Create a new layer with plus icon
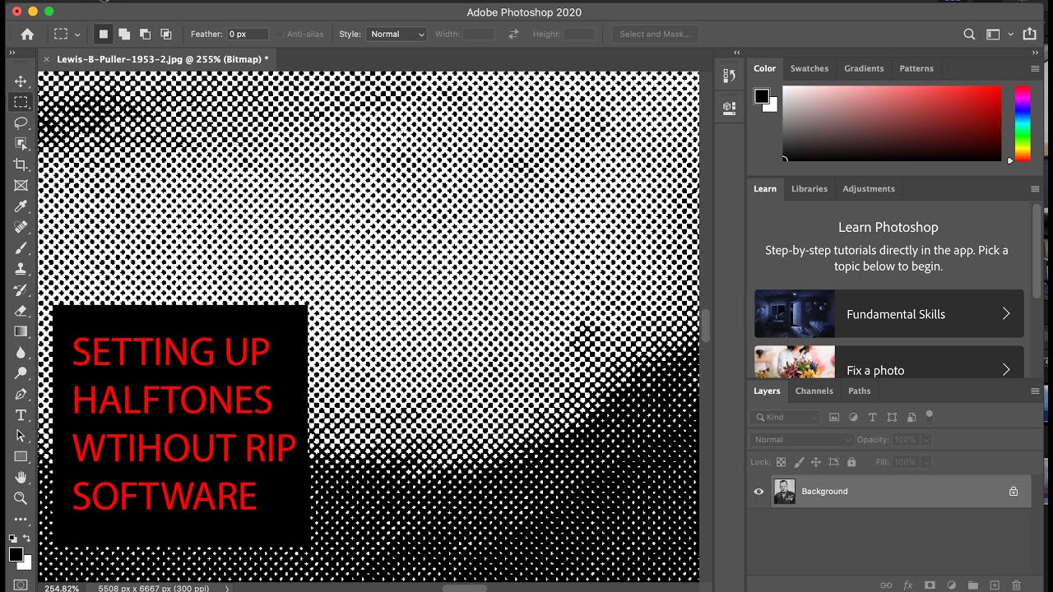The image size is (1053, 592). (x=995, y=585)
